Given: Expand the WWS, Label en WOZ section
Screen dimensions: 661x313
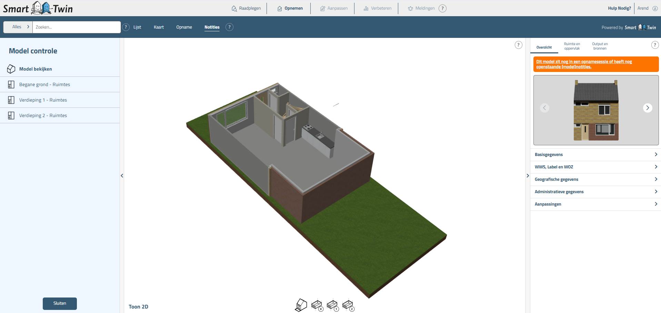Looking at the screenshot, I should click(x=595, y=167).
